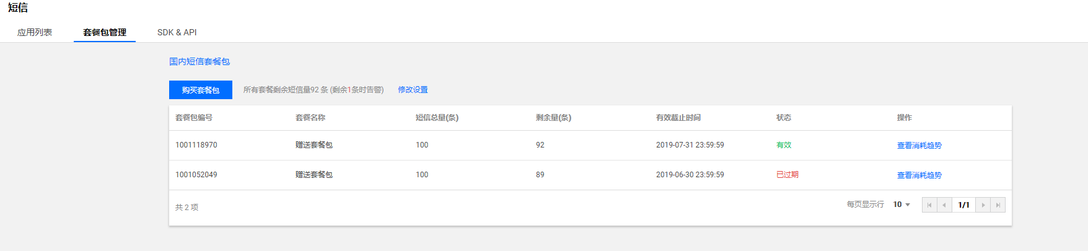The width and height of the screenshot is (1088, 251).
Task: Open rows-per-page dropdown showing 10
Action: click(902, 205)
